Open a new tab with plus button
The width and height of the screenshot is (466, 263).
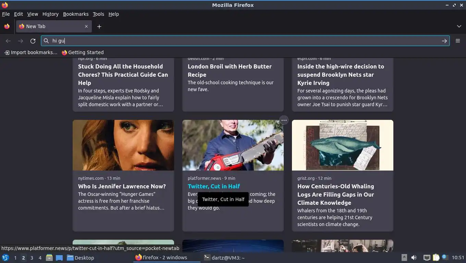click(x=99, y=26)
